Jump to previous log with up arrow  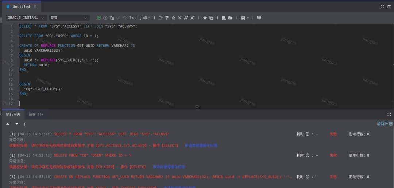[8, 124]
